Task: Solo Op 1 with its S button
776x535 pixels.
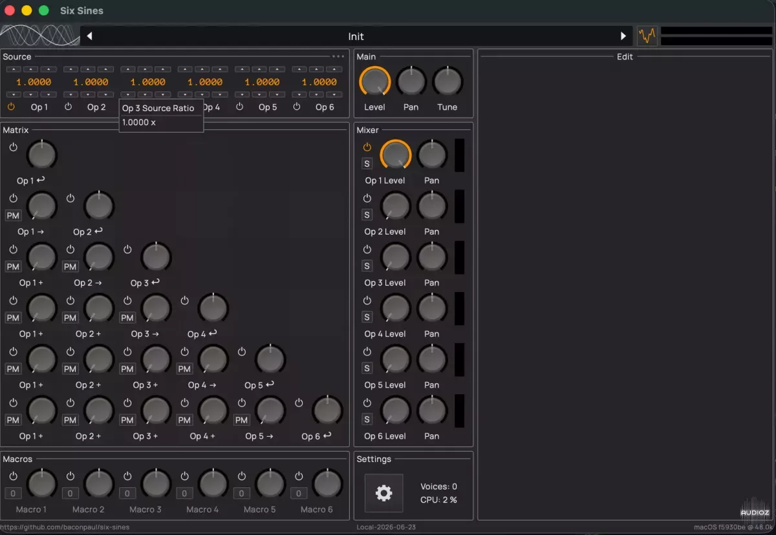Action: [367, 163]
